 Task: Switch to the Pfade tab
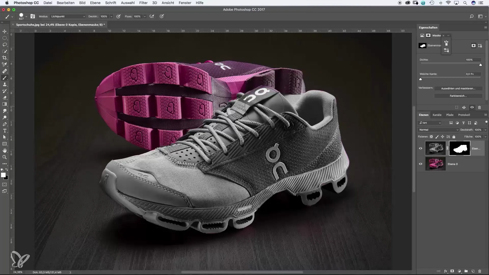450,115
